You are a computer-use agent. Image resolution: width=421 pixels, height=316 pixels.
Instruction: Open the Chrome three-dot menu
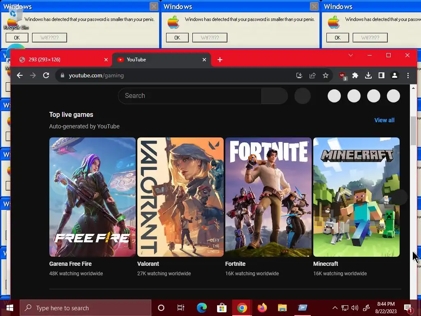[408, 76]
